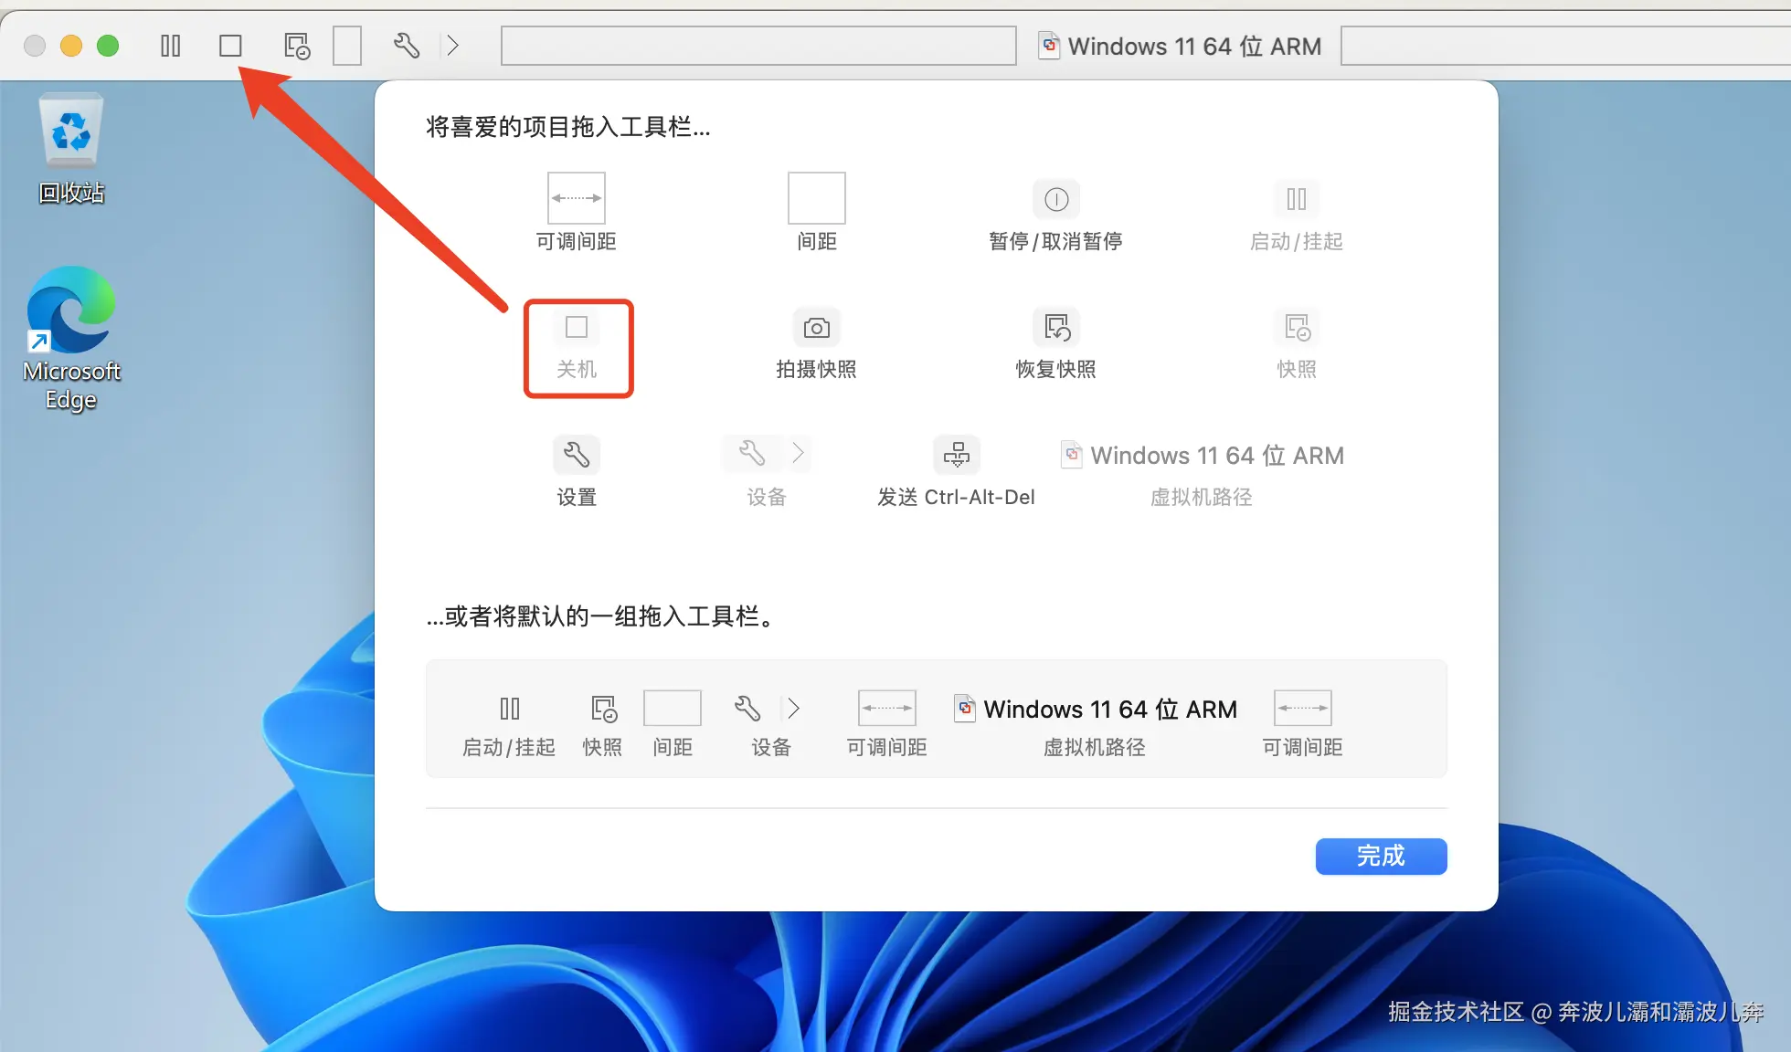Click the last 可调间距 item ending the default set
Viewport: 1791px width, 1052px height.
click(1303, 724)
